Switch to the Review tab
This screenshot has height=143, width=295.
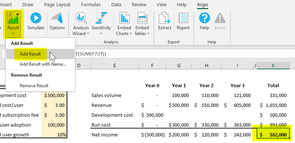click(139, 5)
